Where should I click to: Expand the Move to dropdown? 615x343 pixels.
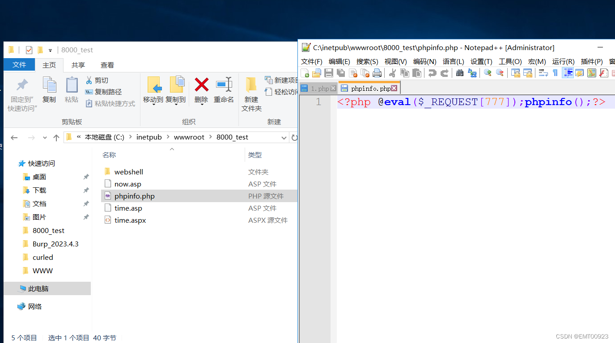pyautogui.click(x=153, y=105)
